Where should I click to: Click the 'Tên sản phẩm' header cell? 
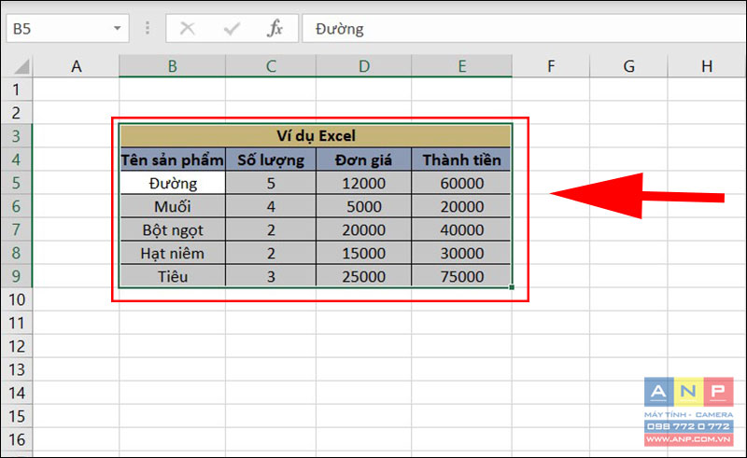[172, 159]
